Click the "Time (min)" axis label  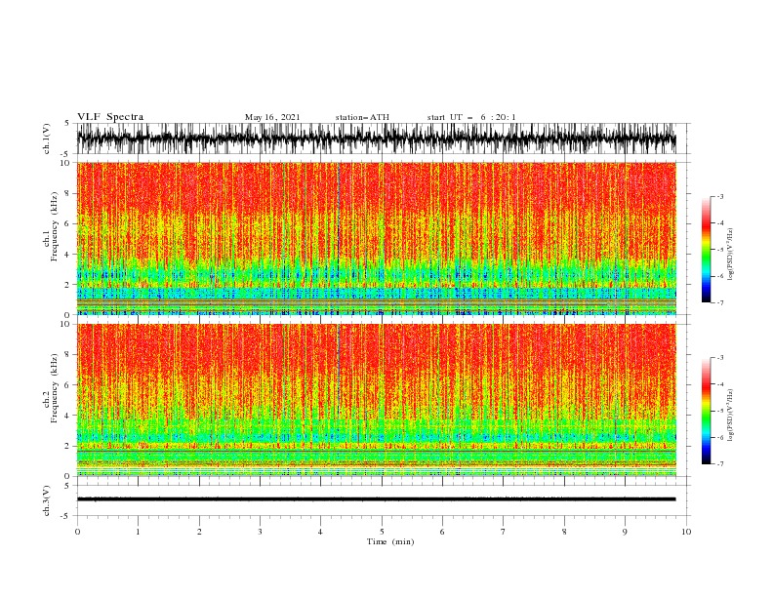coord(390,541)
